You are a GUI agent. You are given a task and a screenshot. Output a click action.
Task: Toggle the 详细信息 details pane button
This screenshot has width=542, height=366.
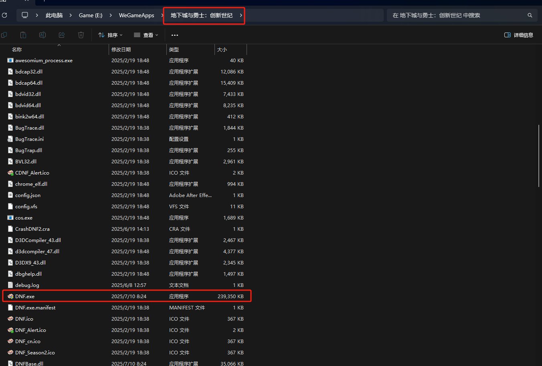[x=519, y=35]
